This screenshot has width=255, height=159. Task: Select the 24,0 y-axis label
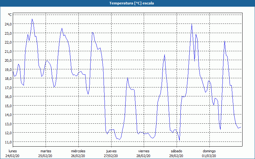8,24
